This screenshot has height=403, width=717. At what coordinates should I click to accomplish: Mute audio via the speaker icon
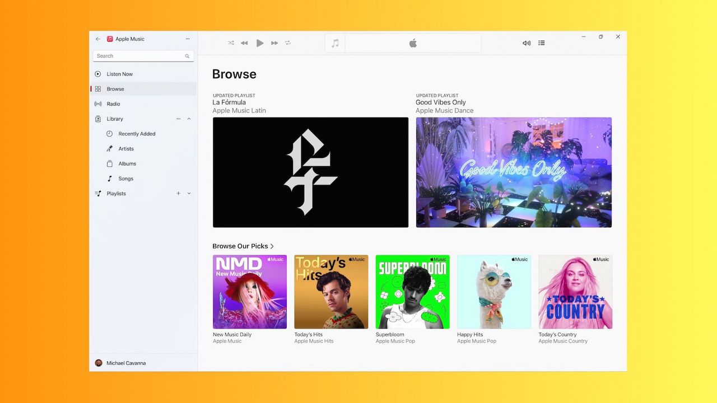point(526,43)
